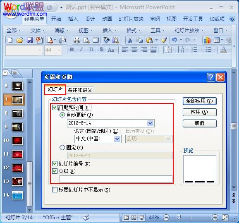239x223 pixels.
Task: Click the 全部应用 button
Action: (199, 101)
